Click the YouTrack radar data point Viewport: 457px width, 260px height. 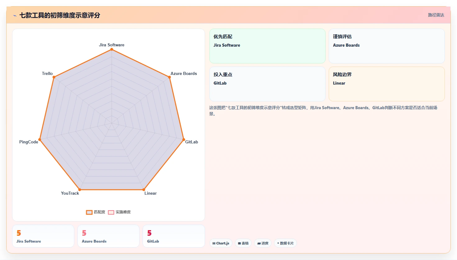pyautogui.click(x=80, y=189)
